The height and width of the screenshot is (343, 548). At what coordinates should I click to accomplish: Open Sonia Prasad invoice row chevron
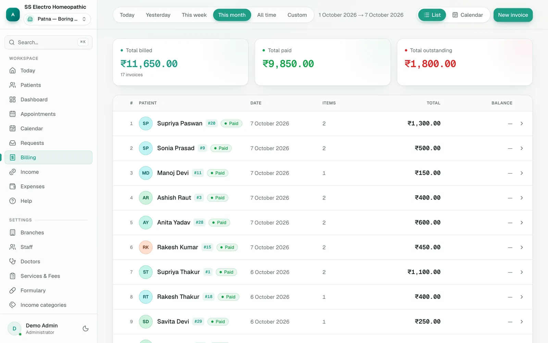click(x=522, y=148)
